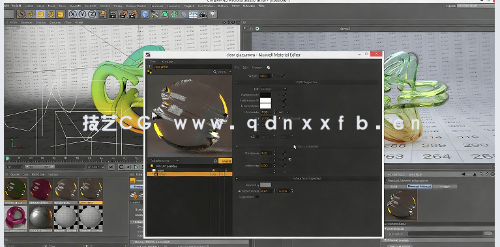Click the spline pen tool icon

[x=155, y=14]
